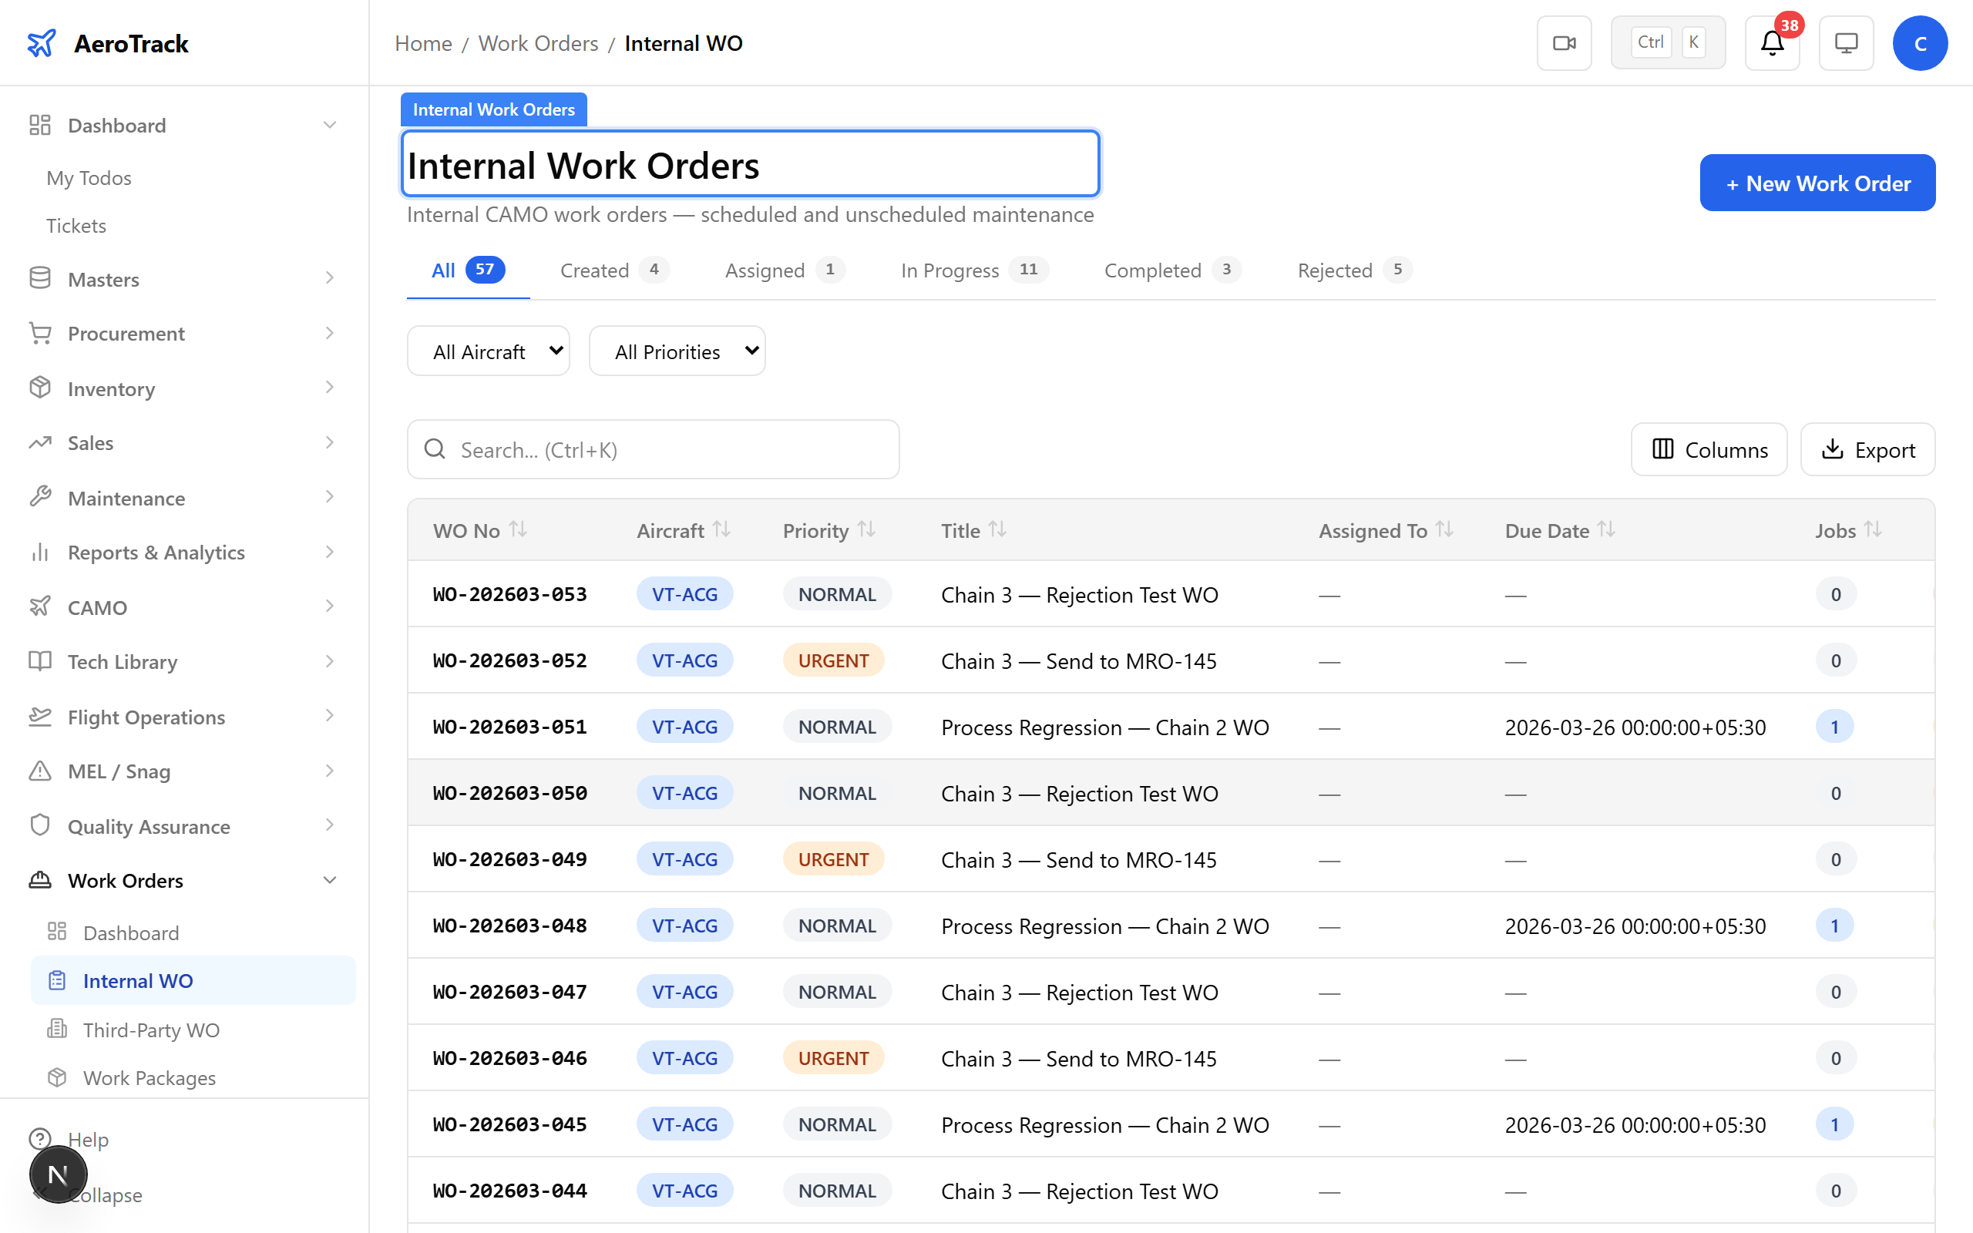Toggle sorting on the Priority column
Viewport: 1973px width, 1233px height.
[866, 529]
